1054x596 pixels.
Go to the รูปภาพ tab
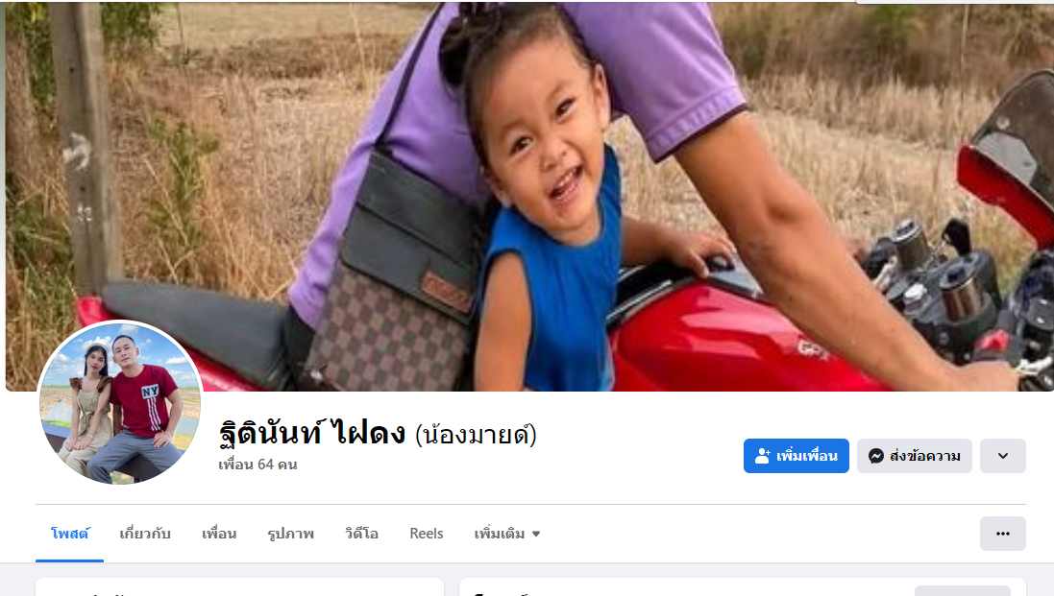pyautogui.click(x=290, y=534)
